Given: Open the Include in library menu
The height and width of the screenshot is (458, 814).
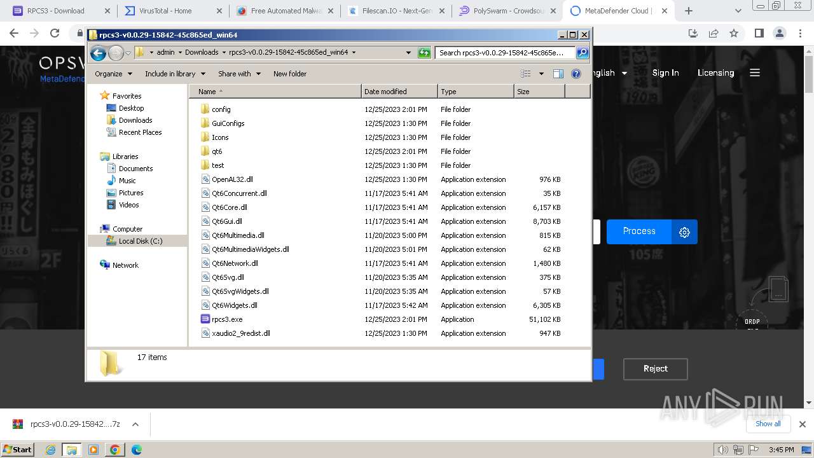Looking at the screenshot, I should click(x=174, y=74).
